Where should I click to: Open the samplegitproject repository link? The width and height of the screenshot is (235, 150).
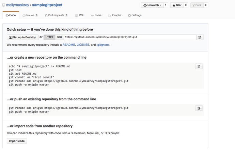pos(47,5)
